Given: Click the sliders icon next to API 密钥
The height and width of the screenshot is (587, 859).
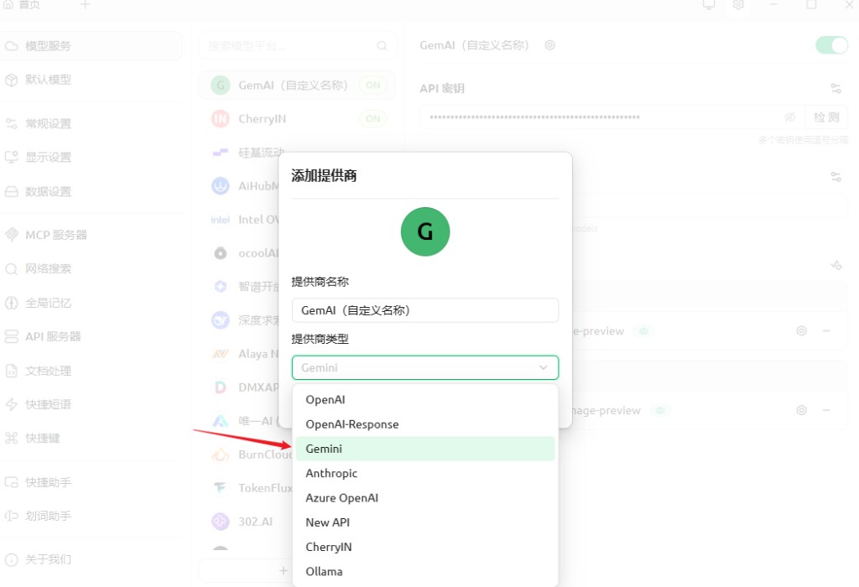Looking at the screenshot, I should click(x=836, y=87).
